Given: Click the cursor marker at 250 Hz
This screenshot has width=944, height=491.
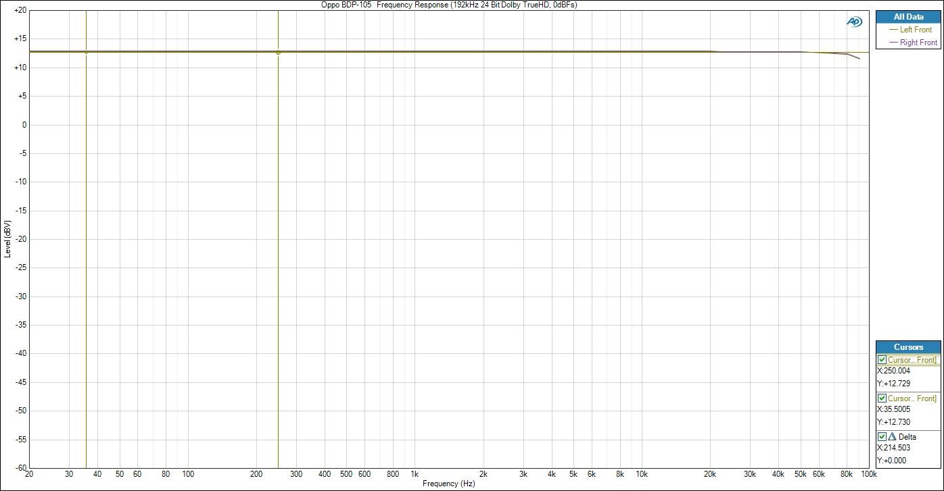Looking at the screenshot, I should coord(278,52).
